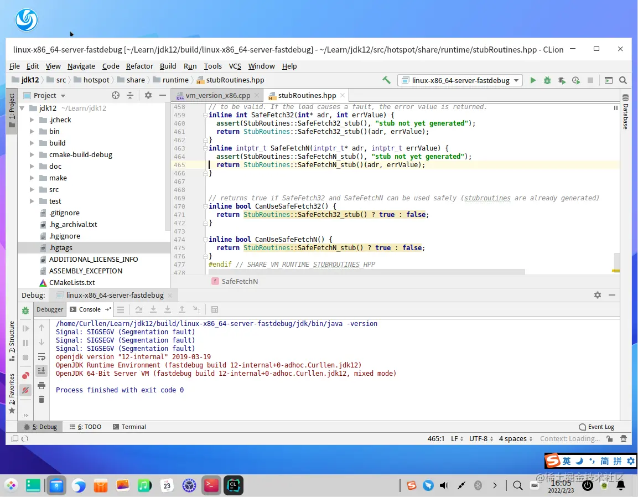Image resolution: width=638 pixels, height=497 pixels.
Task: Expand the cmake-build-debug folder
Action: coord(32,154)
